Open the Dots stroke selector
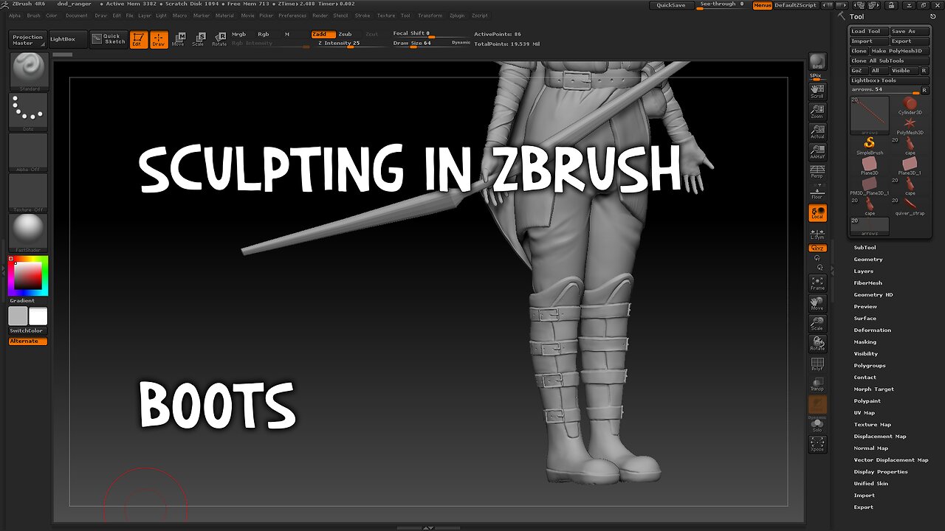The image size is (945, 531). (x=28, y=112)
